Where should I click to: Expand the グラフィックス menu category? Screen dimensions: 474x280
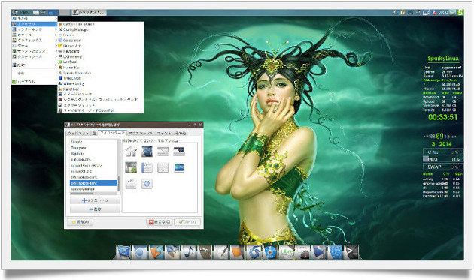pyautogui.click(x=34, y=40)
